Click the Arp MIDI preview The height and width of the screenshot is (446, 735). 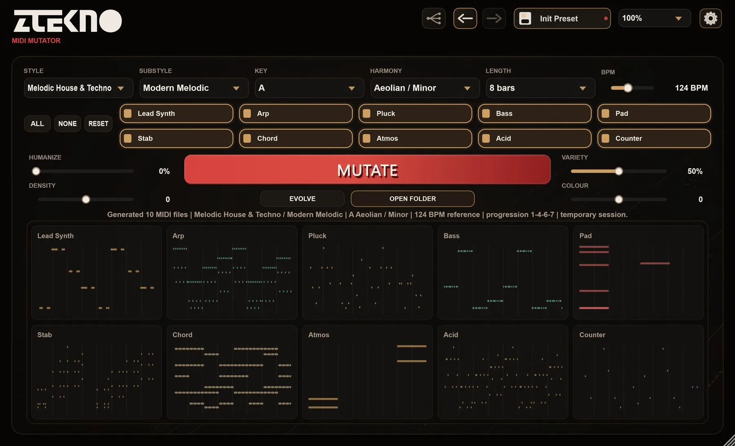point(232,273)
